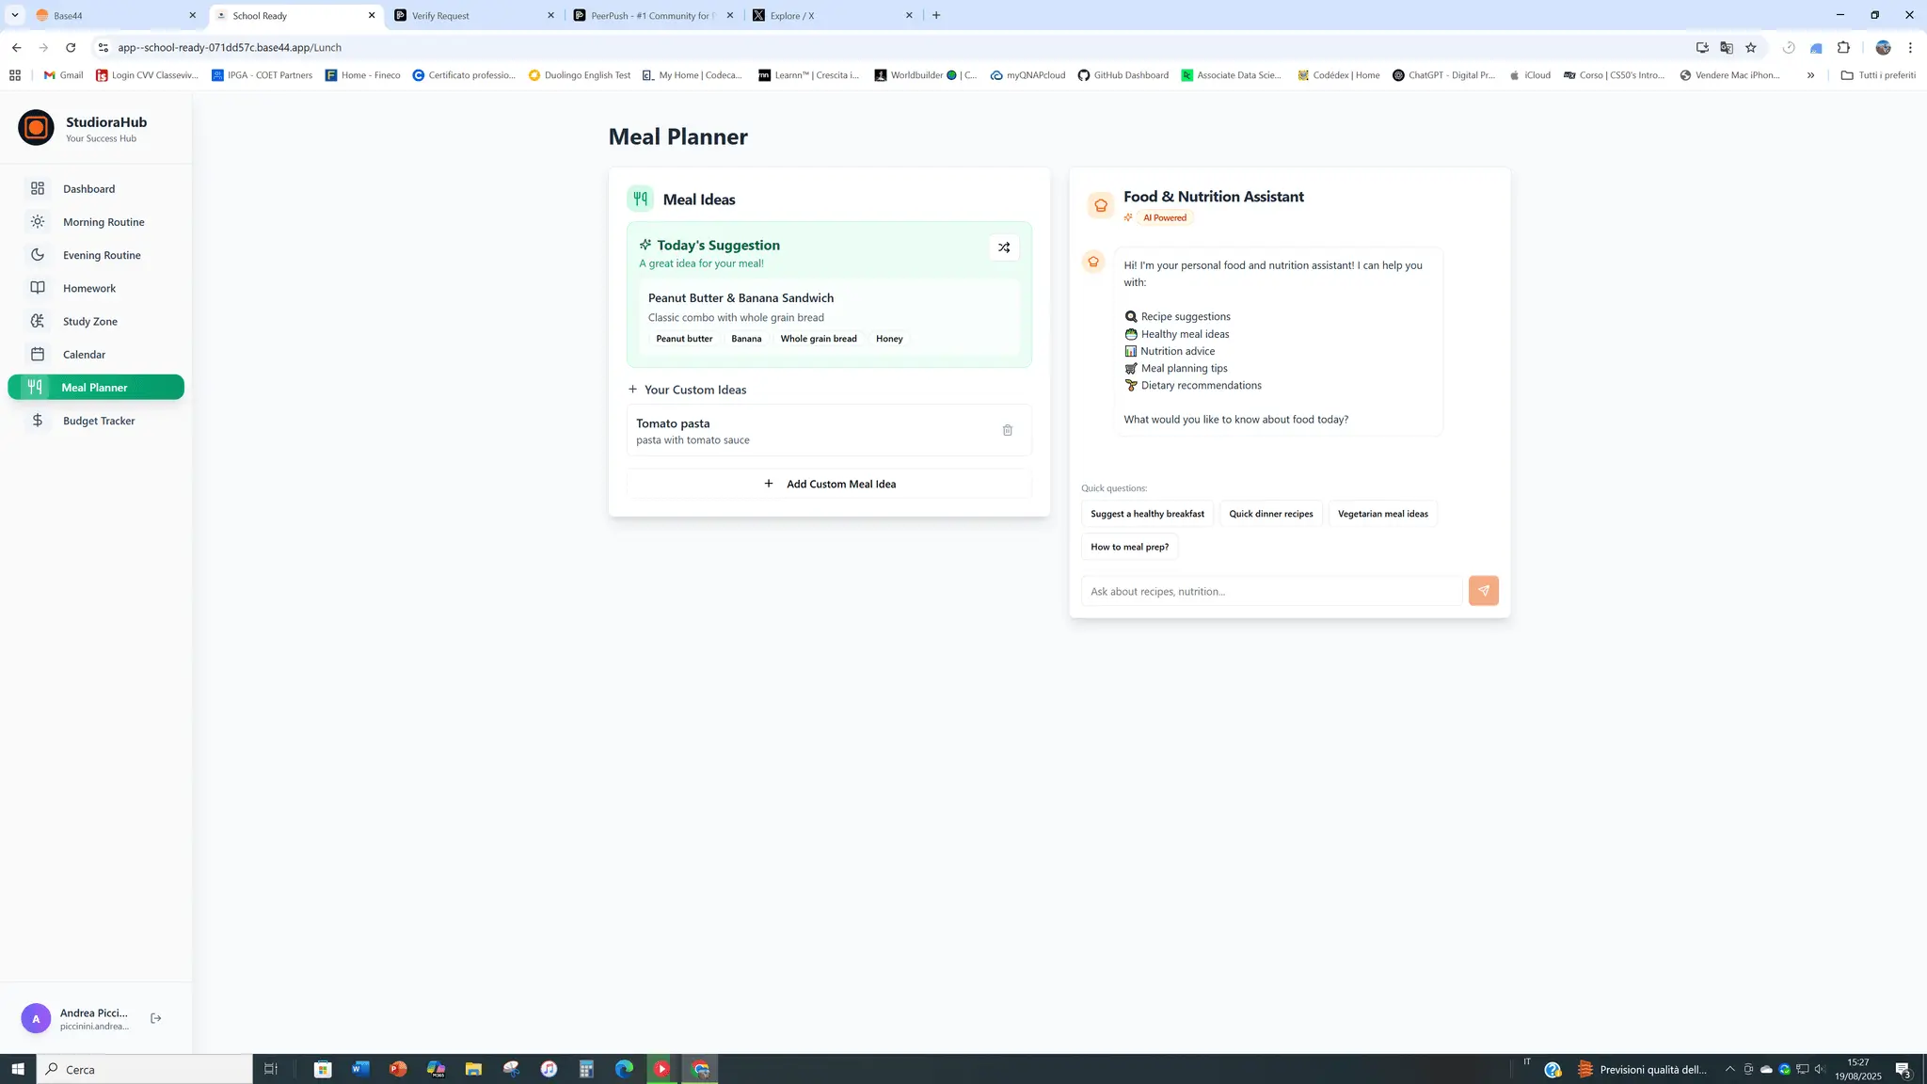This screenshot has width=1927, height=1084.
Task: Click the Windows Cerca search box
Action: (x=144, y=1069)
